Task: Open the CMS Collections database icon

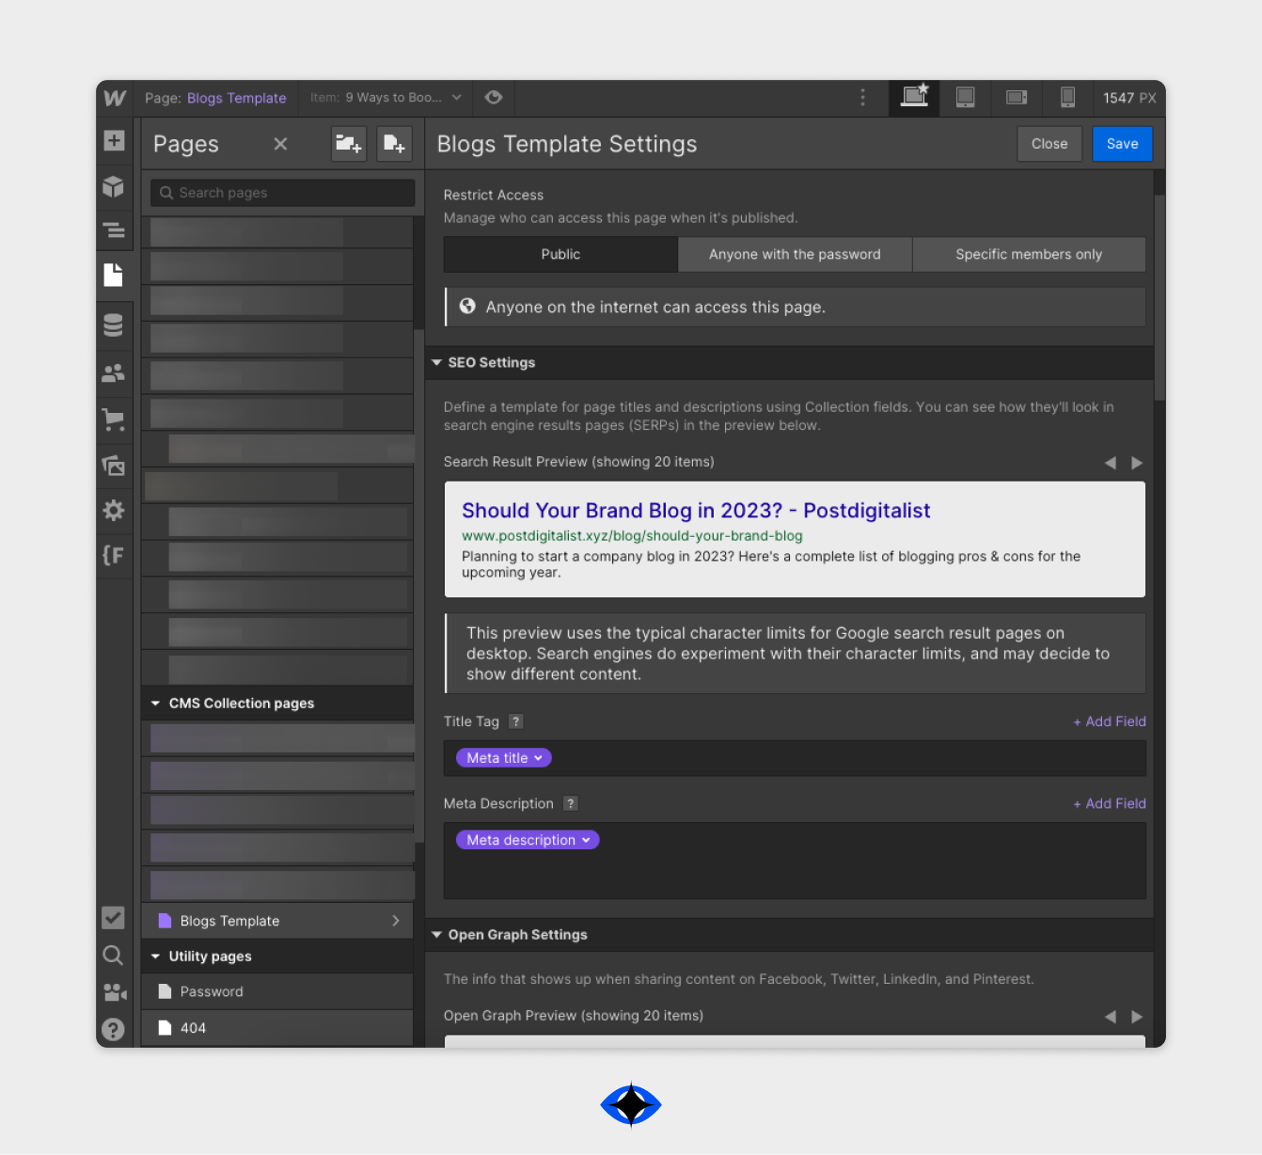Action: coord(114,324)
